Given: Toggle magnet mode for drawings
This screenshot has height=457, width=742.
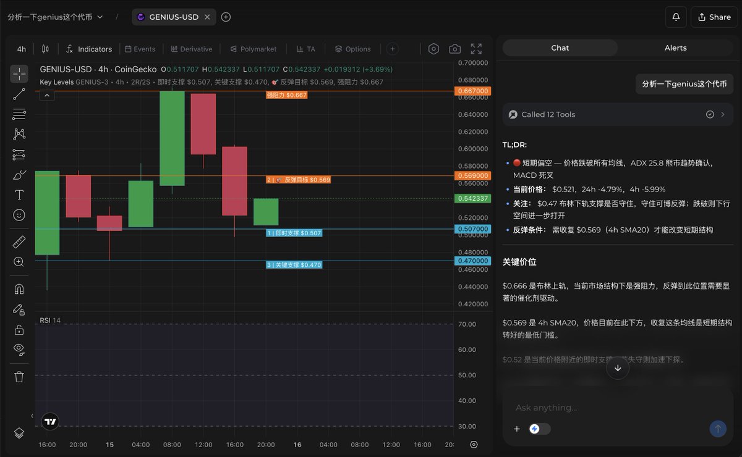Looking at the screenshot, I should [x=19, y=289].
